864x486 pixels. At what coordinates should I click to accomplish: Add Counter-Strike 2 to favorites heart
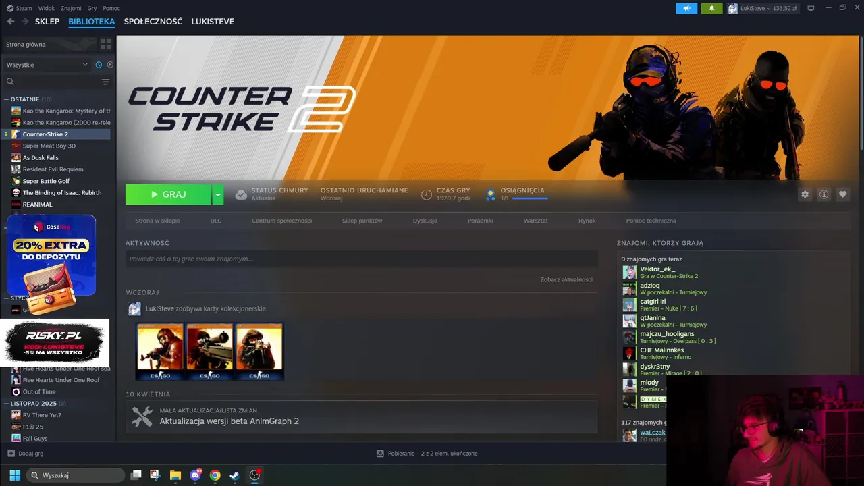842,194
